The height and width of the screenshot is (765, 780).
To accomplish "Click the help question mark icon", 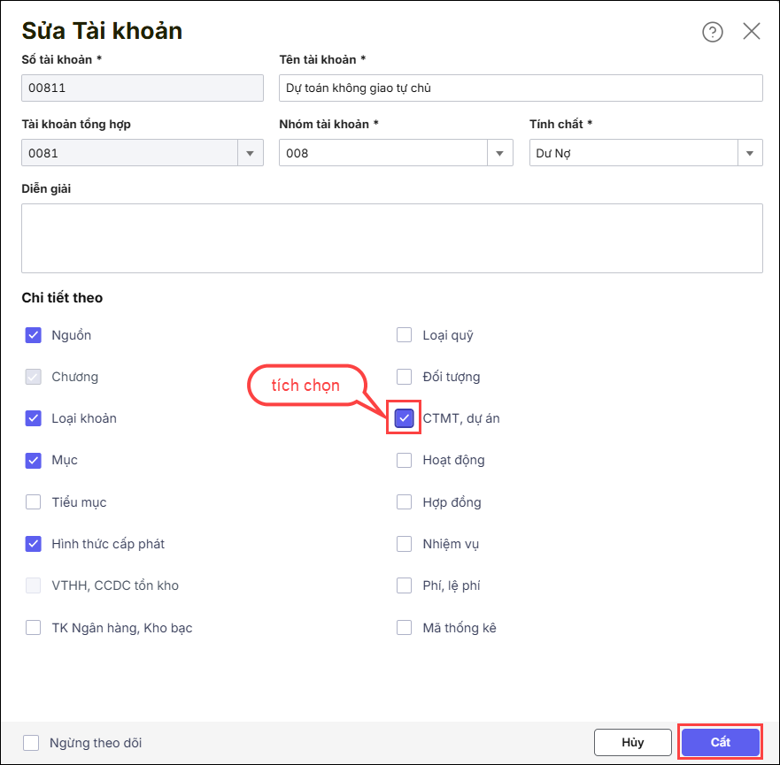I will coord(712,32).
